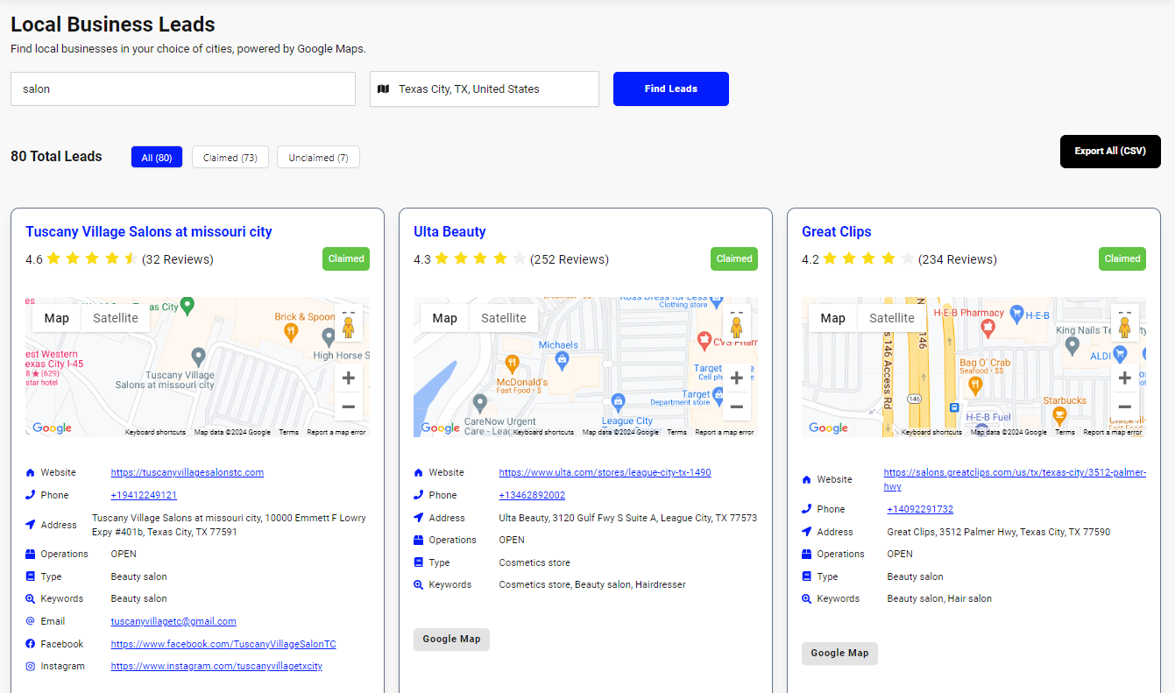Open the tuscanyvillagesalonstc.com website link
The image size is (1175, 693).
pos(187,472)
